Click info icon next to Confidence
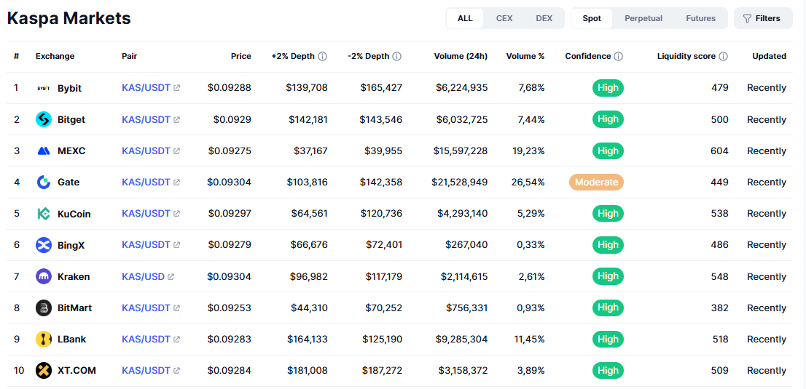 point(619,57)
